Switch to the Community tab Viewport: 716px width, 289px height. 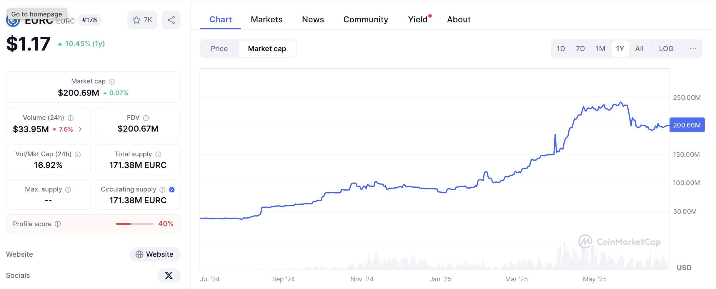click(x=366, y=20)
